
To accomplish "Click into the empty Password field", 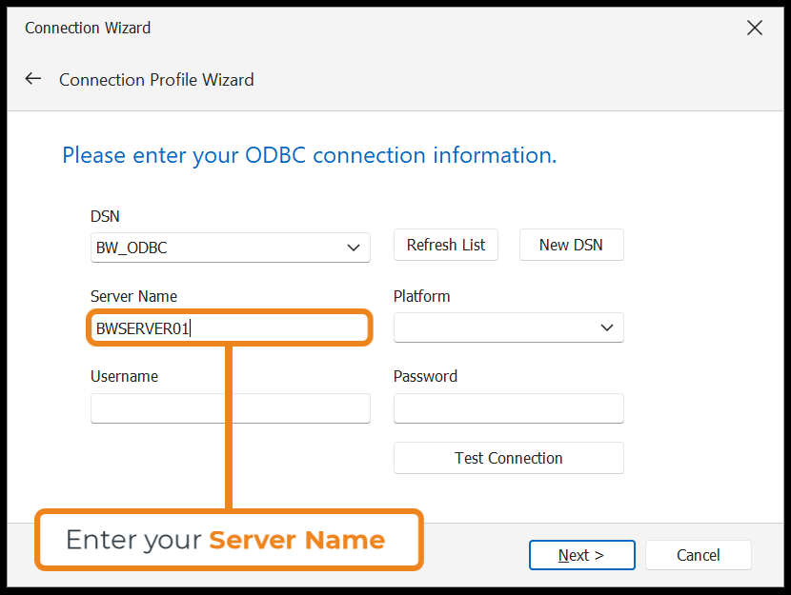I will pyautogui.click(x=508, y=408).
